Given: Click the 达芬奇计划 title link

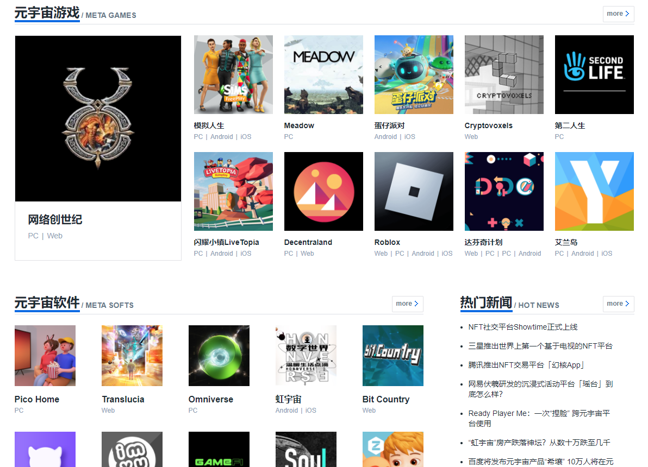Looking at the screenshot, I should [483, 242].
